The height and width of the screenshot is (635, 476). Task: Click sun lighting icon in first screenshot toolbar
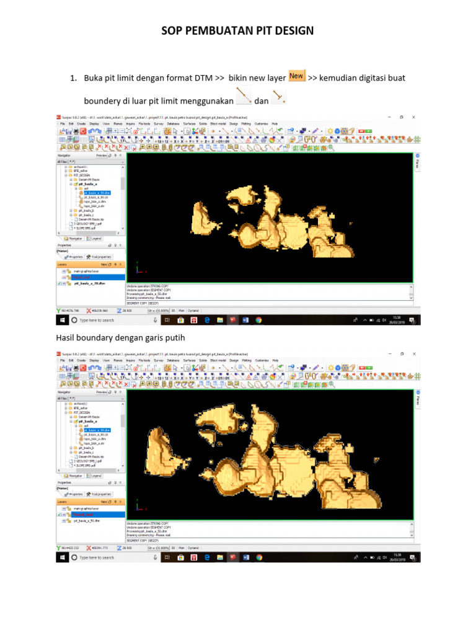click(x=330, y=131)
